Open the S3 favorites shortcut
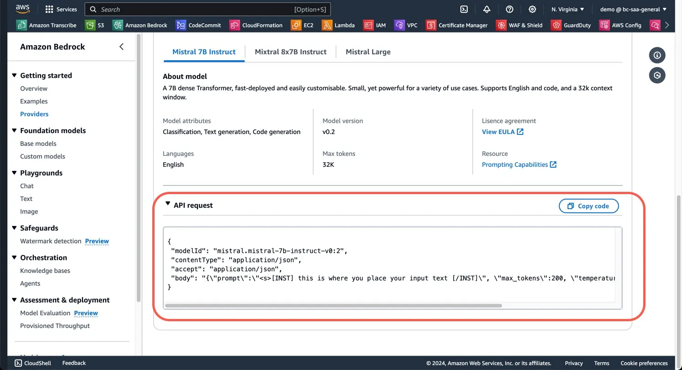682x370 pixels. (95, 25)
